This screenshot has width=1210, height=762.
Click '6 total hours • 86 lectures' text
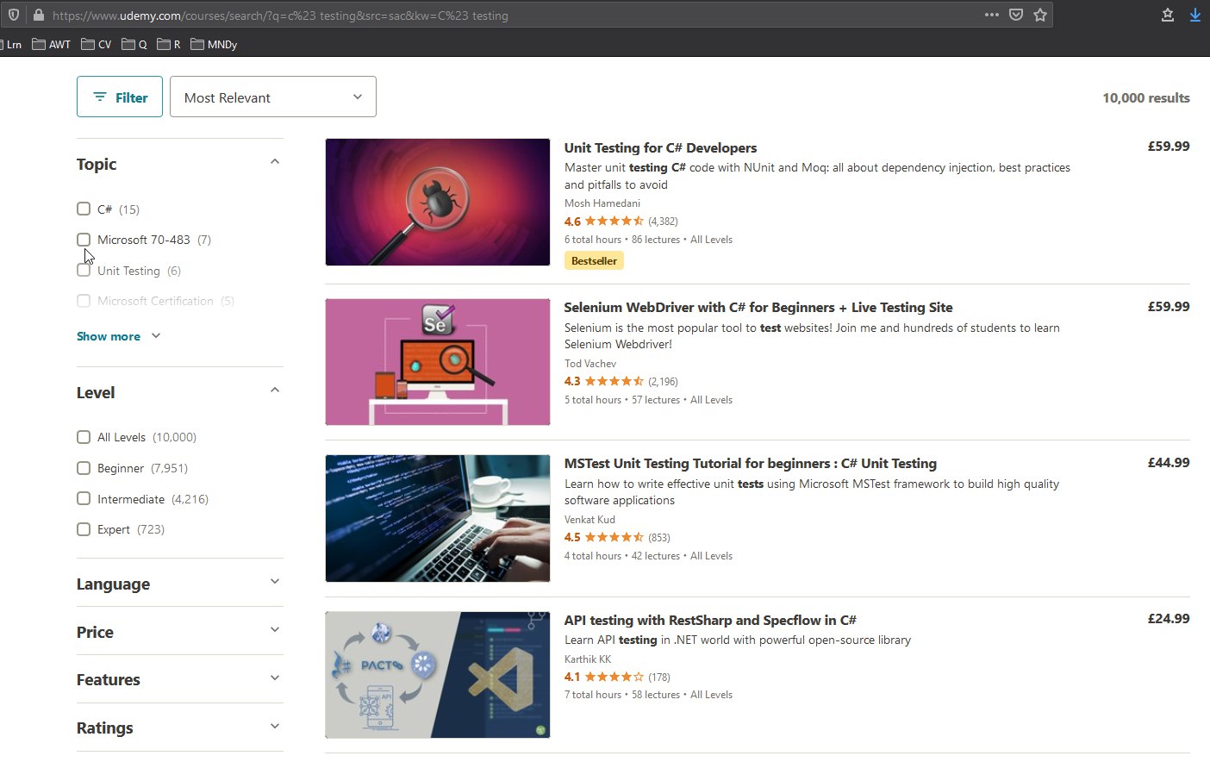tap(622, 240)
